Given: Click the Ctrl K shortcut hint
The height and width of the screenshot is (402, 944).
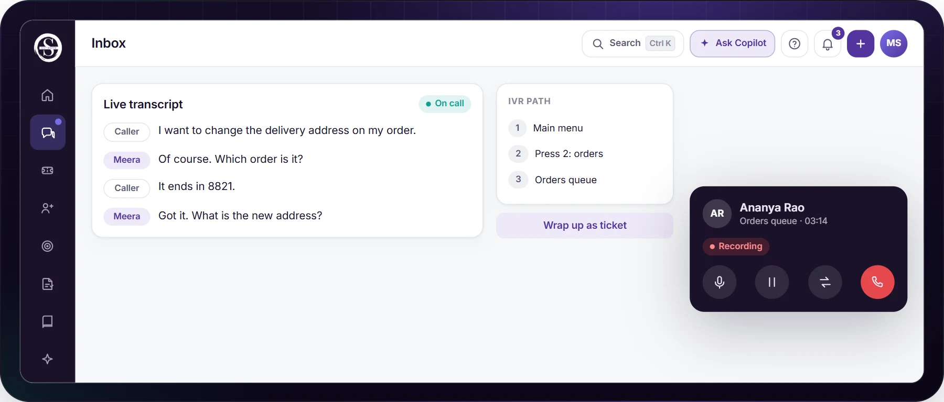Looking at the screenshot, I should coord(660,43).
